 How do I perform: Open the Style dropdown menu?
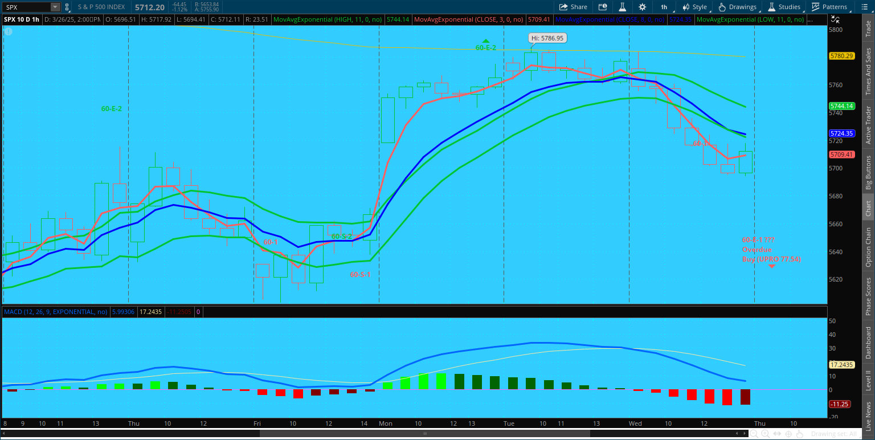coord(694,7)
